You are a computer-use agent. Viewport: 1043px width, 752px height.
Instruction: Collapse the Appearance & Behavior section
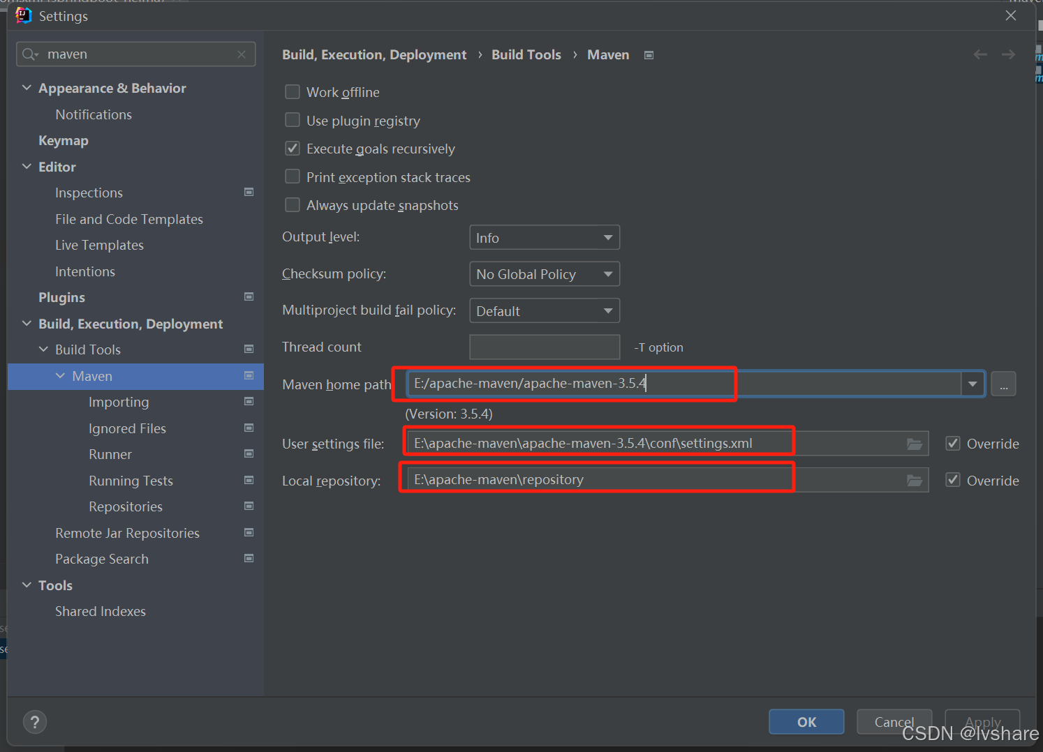click(x=27, y=88)
